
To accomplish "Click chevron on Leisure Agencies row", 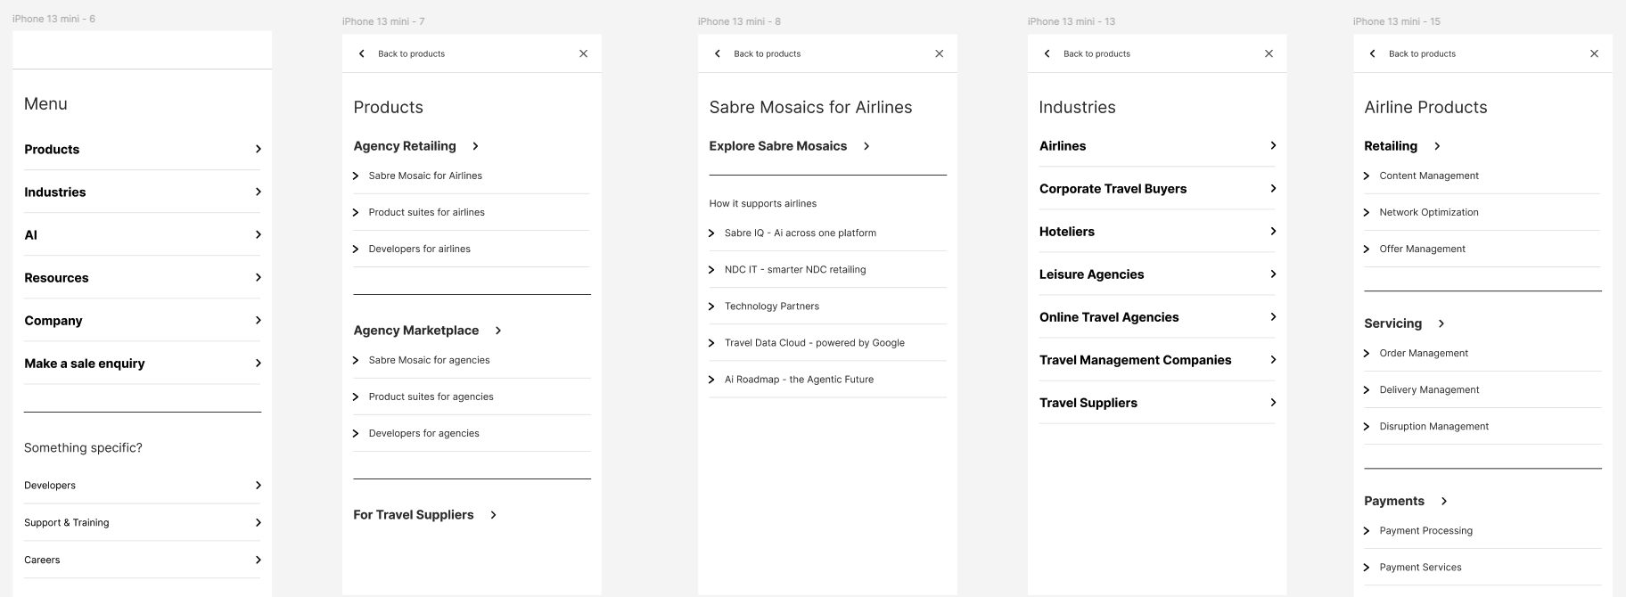I will click(1272, 274).
